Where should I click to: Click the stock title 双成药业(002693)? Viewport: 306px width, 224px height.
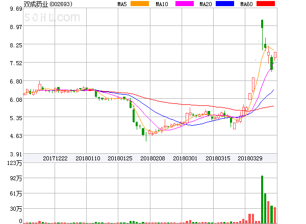coord(48,4)
